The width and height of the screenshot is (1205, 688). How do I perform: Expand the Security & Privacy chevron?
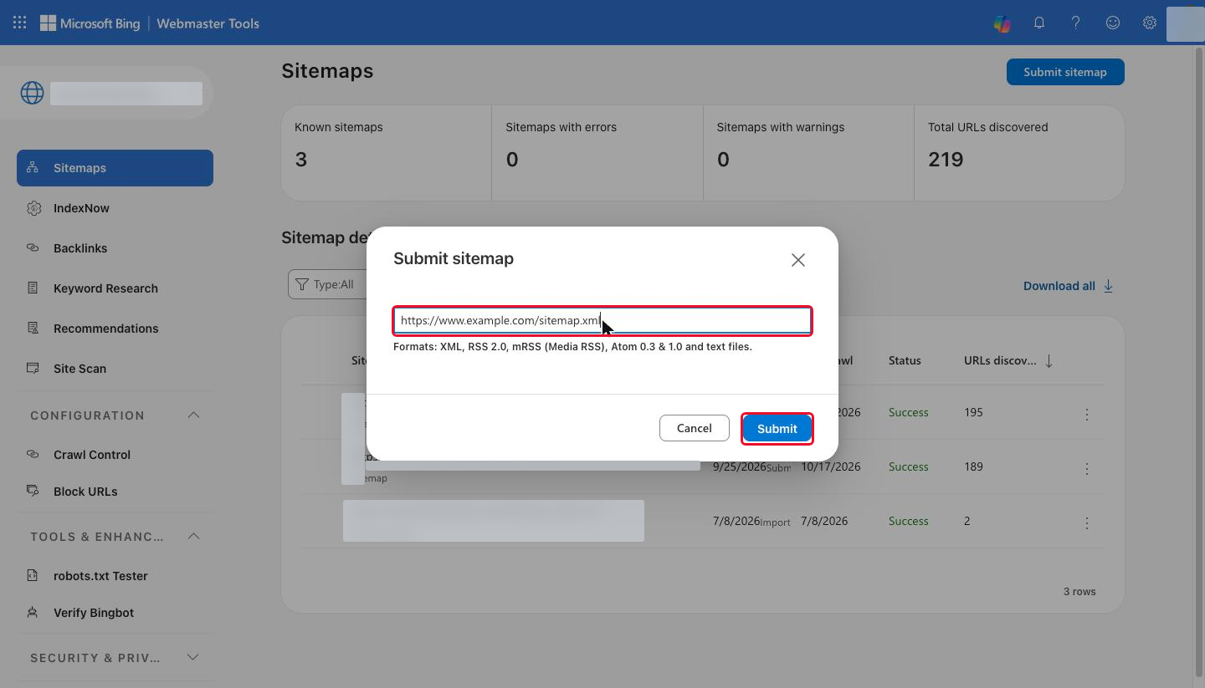(193, 658)
